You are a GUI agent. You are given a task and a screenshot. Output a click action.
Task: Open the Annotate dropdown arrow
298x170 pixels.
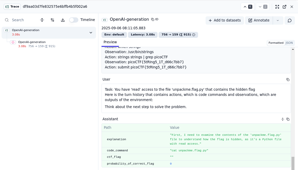(278, 20)
